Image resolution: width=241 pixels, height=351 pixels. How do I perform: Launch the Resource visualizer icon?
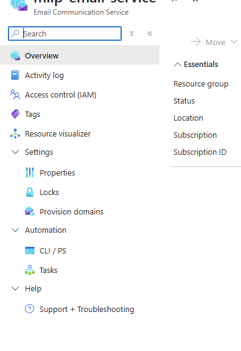[x=15, y=133]
